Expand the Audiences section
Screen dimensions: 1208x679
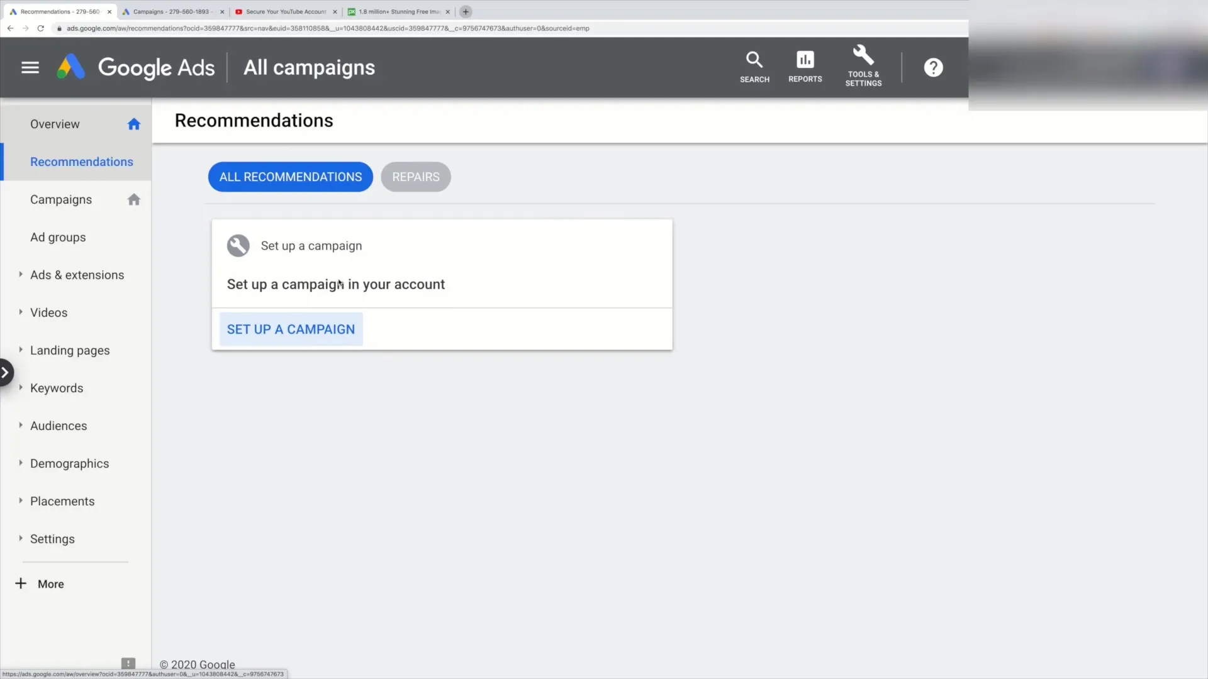pyautogui.click(x=20, y=425)
